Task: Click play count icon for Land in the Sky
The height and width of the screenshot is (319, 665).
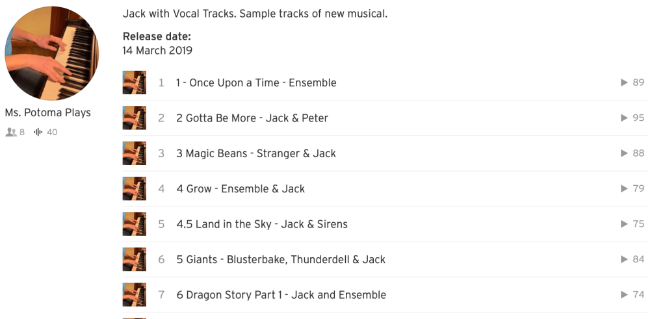Action: [x=624, y=223]
